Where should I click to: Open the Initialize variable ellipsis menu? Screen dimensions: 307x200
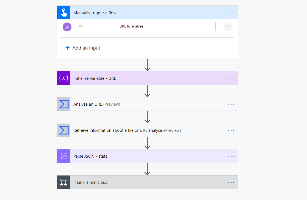point(231,78)
